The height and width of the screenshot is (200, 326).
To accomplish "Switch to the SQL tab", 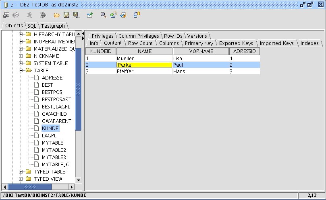I will click(32, 26).
